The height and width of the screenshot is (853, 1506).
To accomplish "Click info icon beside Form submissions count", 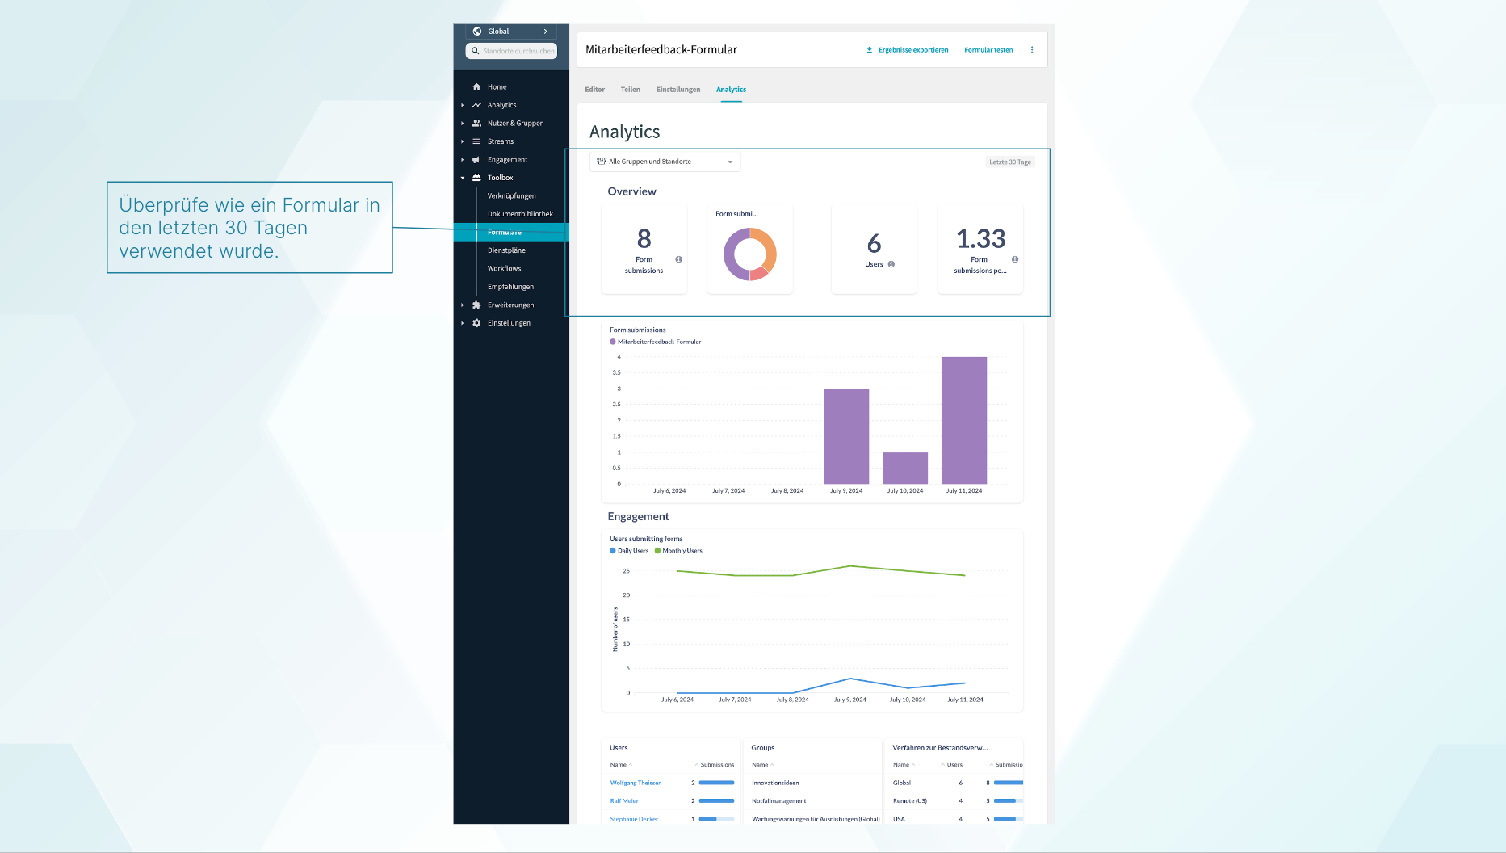I will point(678,259).
